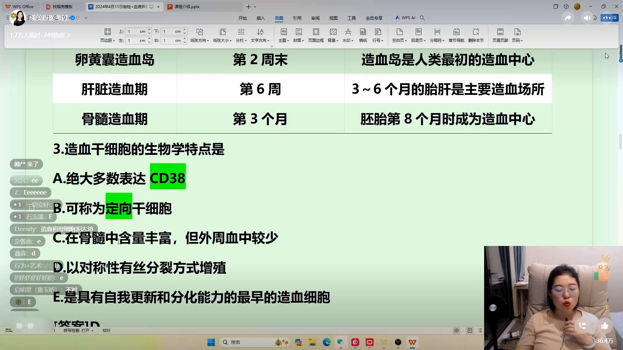The image size is (623, 350).
Task: Click the search magnifier next to WPS AI
Action: pos(422,18)
